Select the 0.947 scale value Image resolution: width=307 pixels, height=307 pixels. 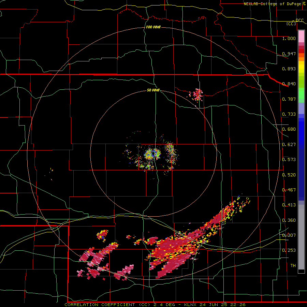pos(289,54)
